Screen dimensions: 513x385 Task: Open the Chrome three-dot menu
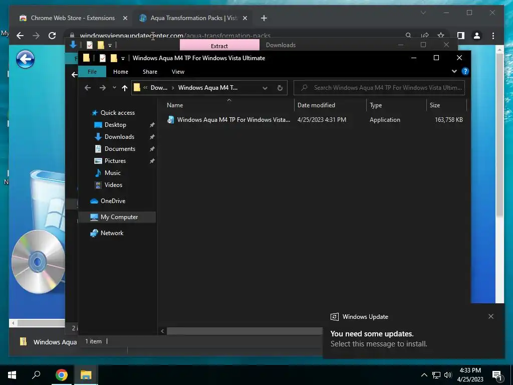[x=493, y=36]
